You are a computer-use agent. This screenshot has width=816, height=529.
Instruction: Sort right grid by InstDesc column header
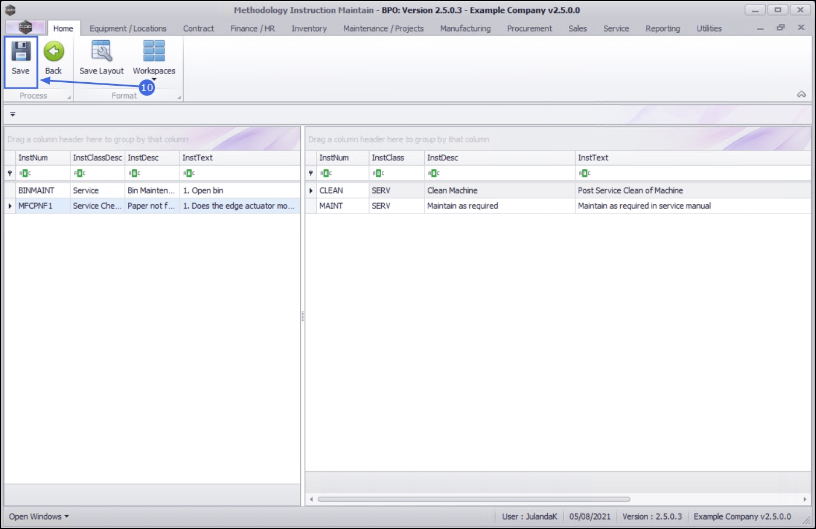pos(500,157)
